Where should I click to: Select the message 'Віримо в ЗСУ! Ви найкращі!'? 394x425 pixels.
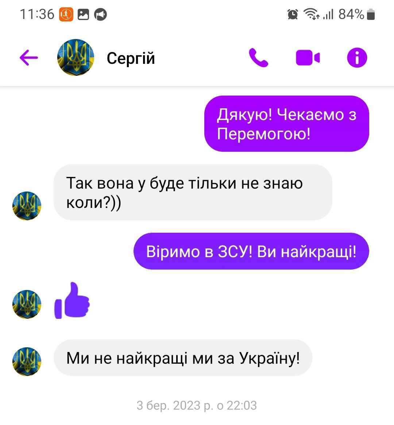[251, 251]
